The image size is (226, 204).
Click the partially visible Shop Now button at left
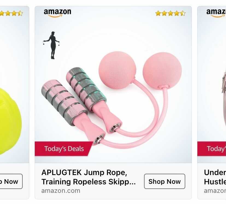click(x=11, y=181)
